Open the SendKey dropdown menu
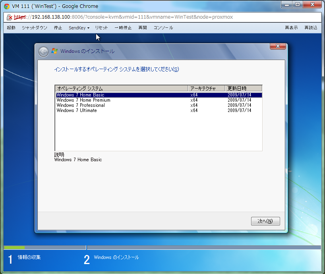This screenshot has height=274, width=325. pos(79,28)
